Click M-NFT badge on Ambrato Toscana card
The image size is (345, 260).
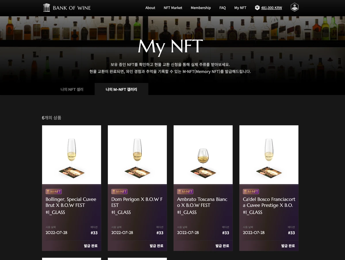click(185, 192)
